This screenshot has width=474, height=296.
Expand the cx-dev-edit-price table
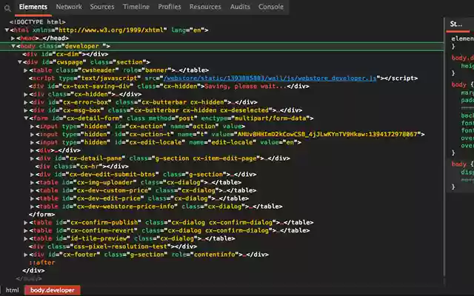[x=32, y=198]
